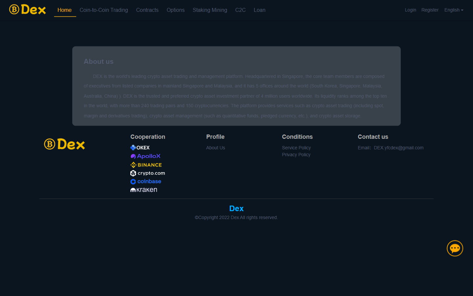This screenshot has height=296, width=473.
Task: View the Service Policy link
Action: [x=296, y=148]
